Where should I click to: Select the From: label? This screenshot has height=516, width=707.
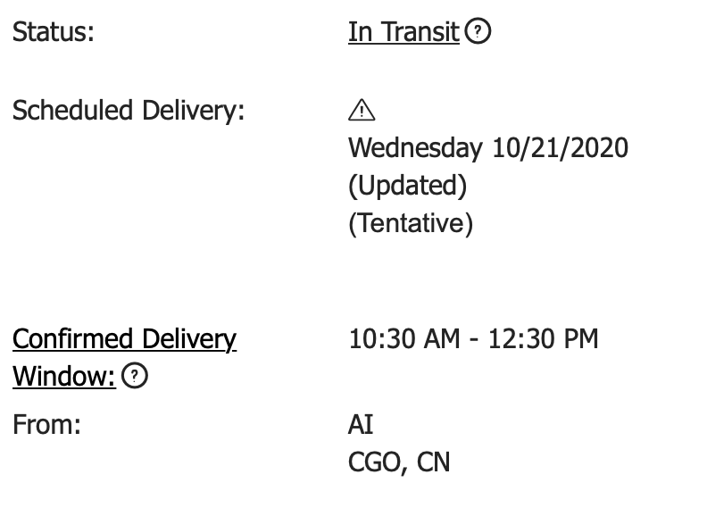[x=47, y=425]
